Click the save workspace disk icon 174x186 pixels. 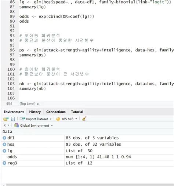coord(13,119)
